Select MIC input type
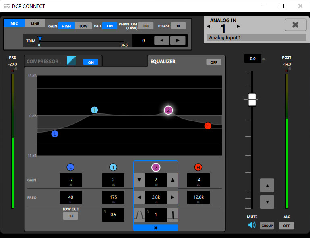The width and height of the screenshot is (310, 238). (14, 23)
